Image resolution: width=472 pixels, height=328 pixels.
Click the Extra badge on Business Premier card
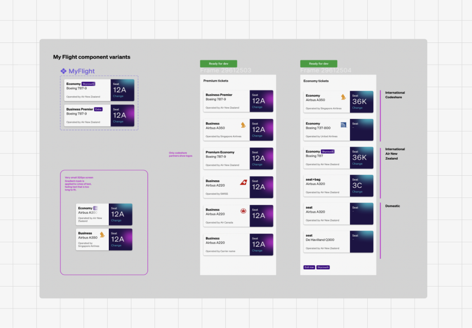click(x=99, y=109)
